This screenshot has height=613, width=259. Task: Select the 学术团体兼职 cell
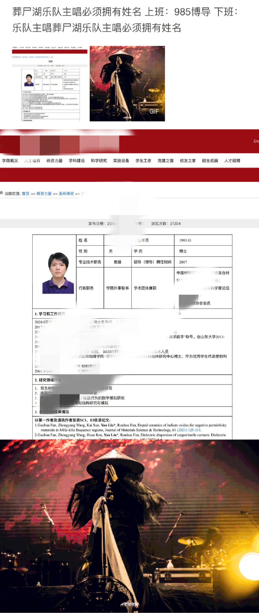tap(153, 288)
